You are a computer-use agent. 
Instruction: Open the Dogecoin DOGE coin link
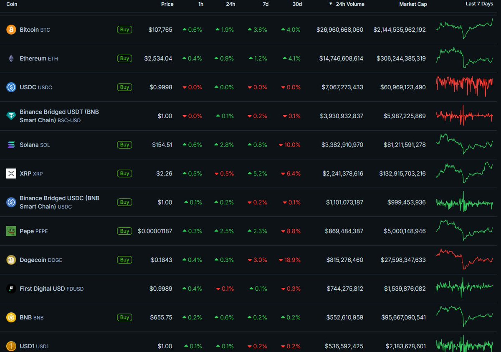point(41,260)
